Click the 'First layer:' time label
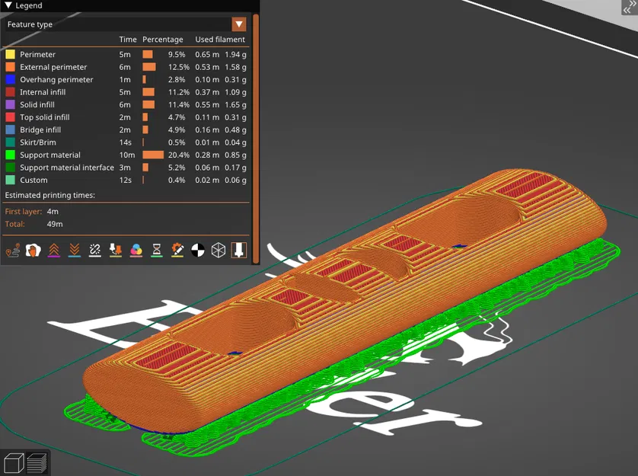Viewport: 638px width, 476px height. 23,211
